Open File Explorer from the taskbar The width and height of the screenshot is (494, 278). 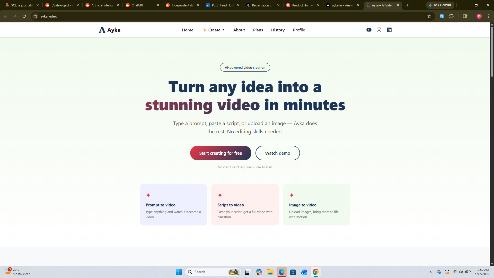coord(270,272)
